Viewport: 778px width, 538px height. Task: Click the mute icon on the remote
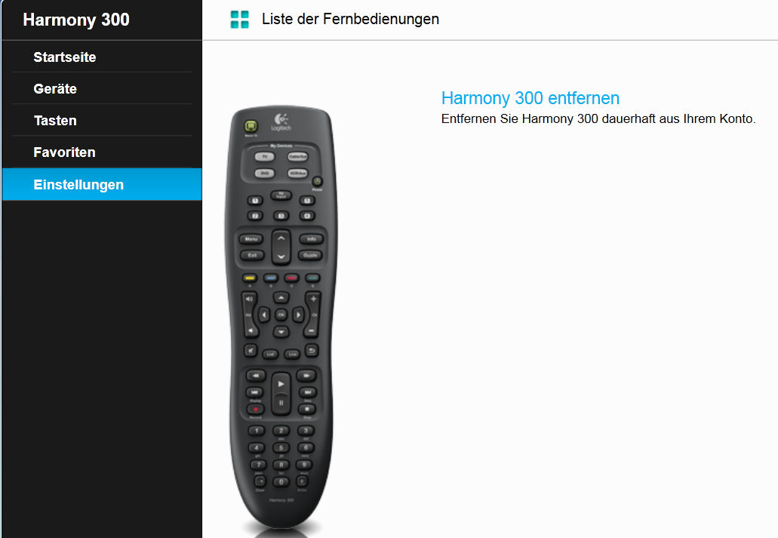tap(251, 350)
